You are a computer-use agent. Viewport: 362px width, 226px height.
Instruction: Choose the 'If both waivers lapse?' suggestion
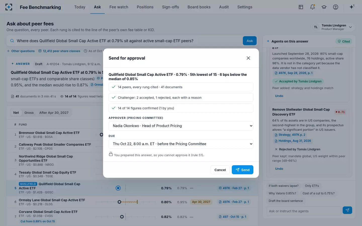pos(284,186)
